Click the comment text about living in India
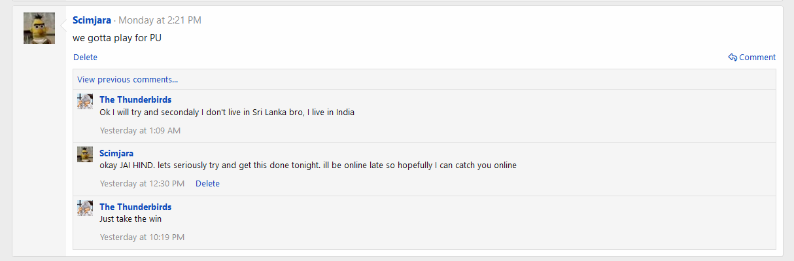 coord(227,112)
